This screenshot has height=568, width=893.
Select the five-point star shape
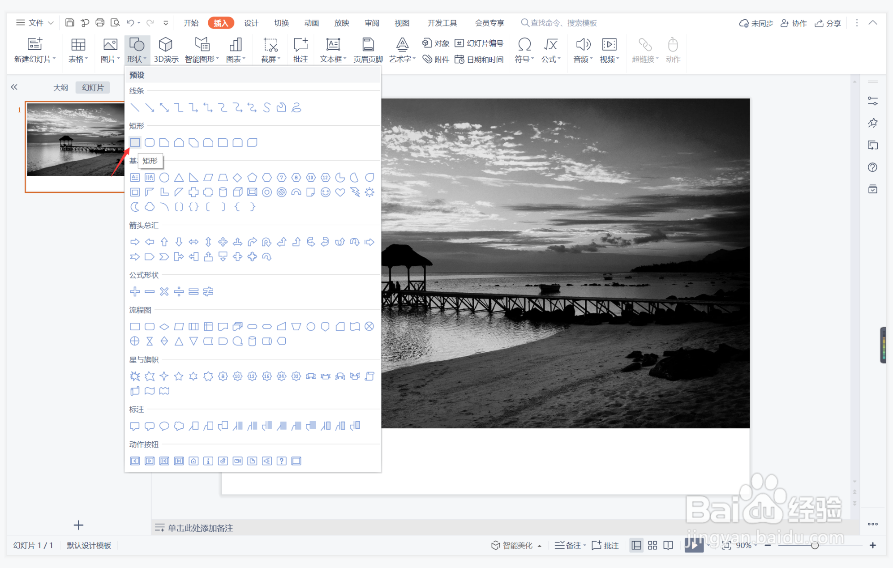click(179, 376)
